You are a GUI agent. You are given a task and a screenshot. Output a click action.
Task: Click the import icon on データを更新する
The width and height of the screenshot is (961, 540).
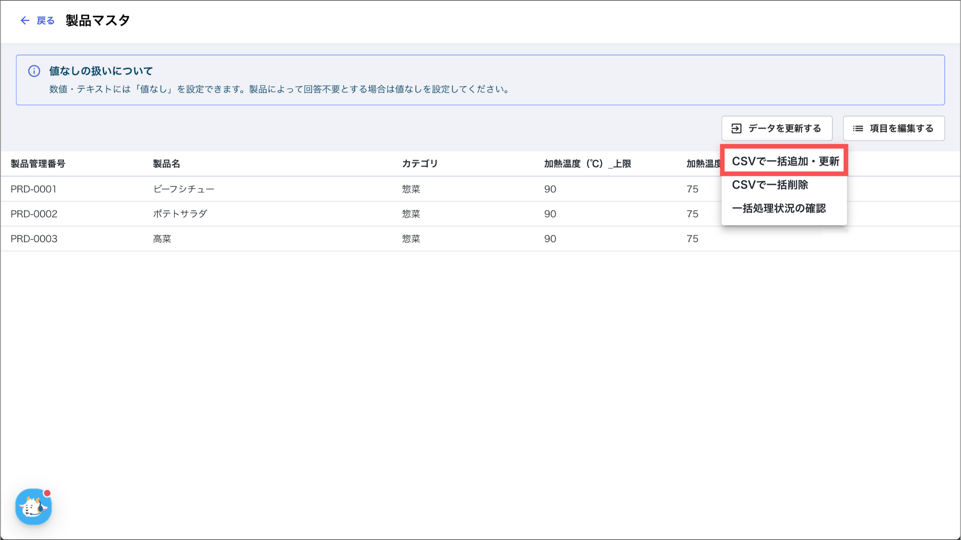736,129
